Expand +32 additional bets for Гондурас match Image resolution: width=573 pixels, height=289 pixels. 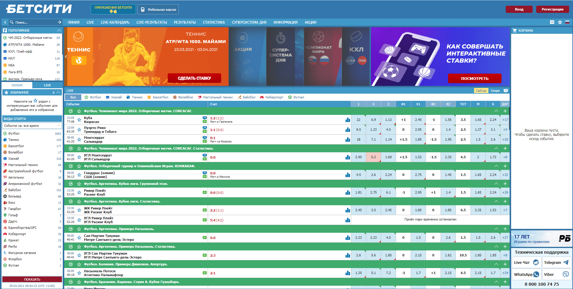pos(505,175)
